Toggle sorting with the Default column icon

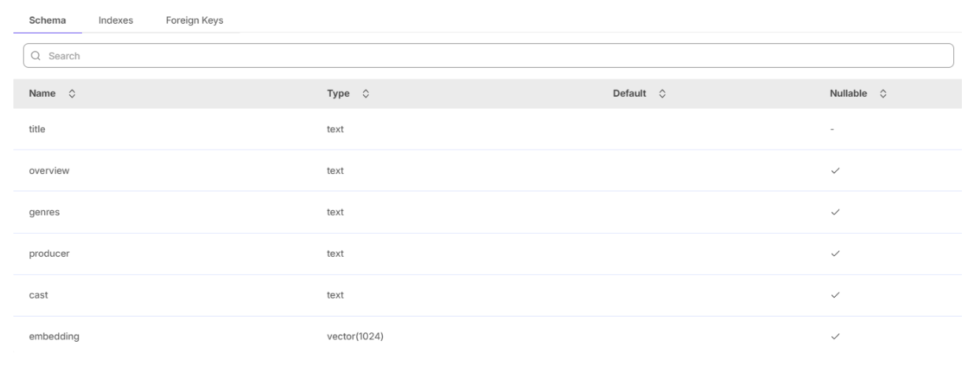(x=663, y=94)
